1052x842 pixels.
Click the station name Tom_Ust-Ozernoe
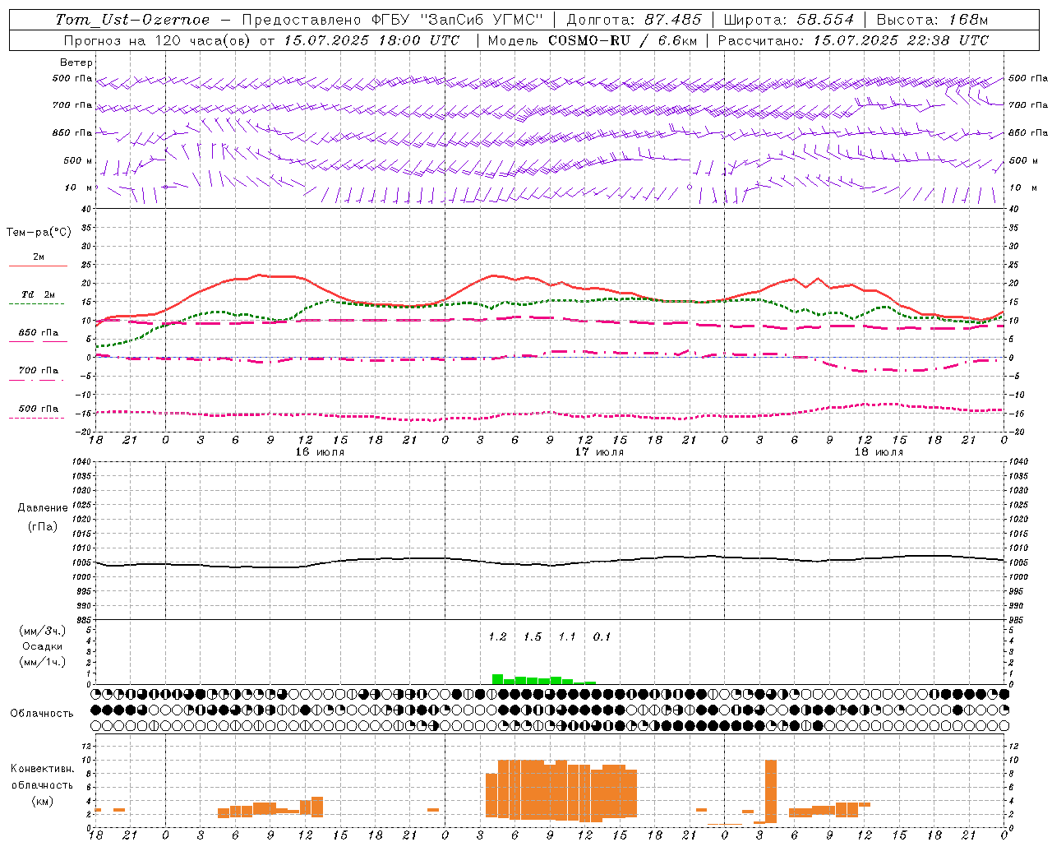(132, 20)
